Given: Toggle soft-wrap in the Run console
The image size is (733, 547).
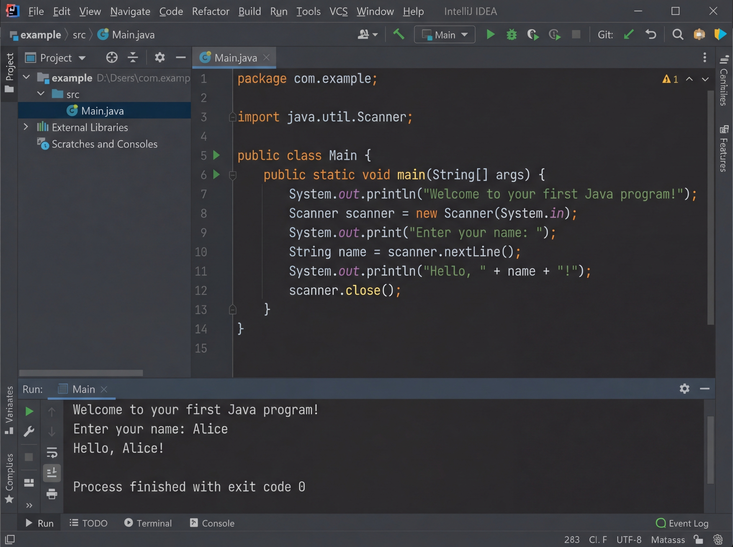Looking at the screenshot, I should pos(52,452).
